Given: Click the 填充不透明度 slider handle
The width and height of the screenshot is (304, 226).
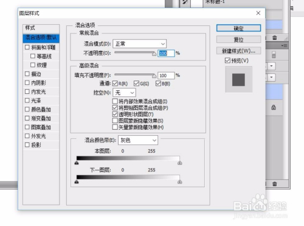Looking at the screenshot, I should 154,76.
